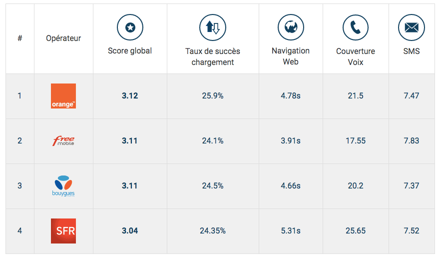Click SFR's loading success rate 24.35%
441x261 pixels.
click(212, 231)
